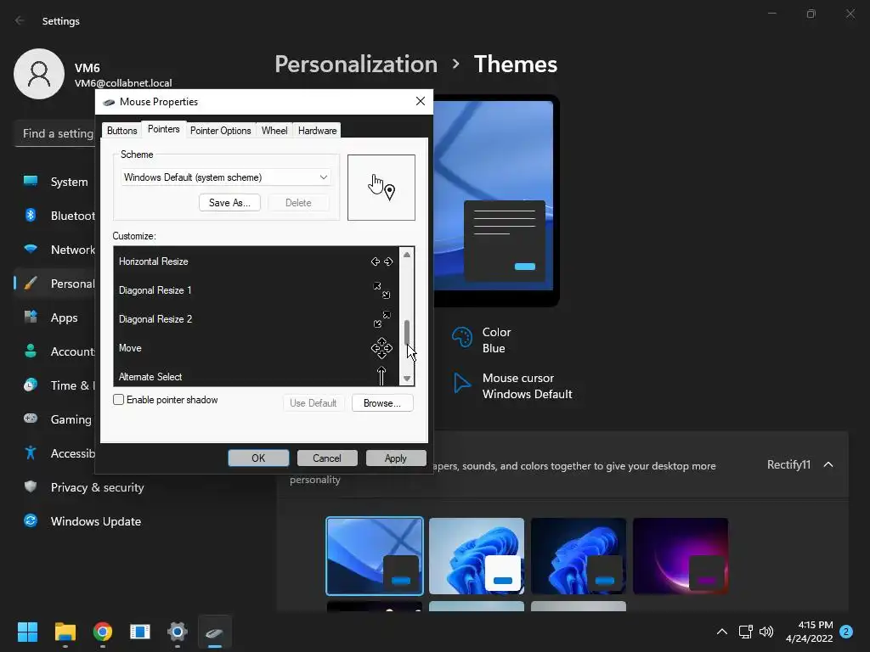Open the widgets taskbar icon
Viewport: 870px width, 652px height.
(140, 632)
